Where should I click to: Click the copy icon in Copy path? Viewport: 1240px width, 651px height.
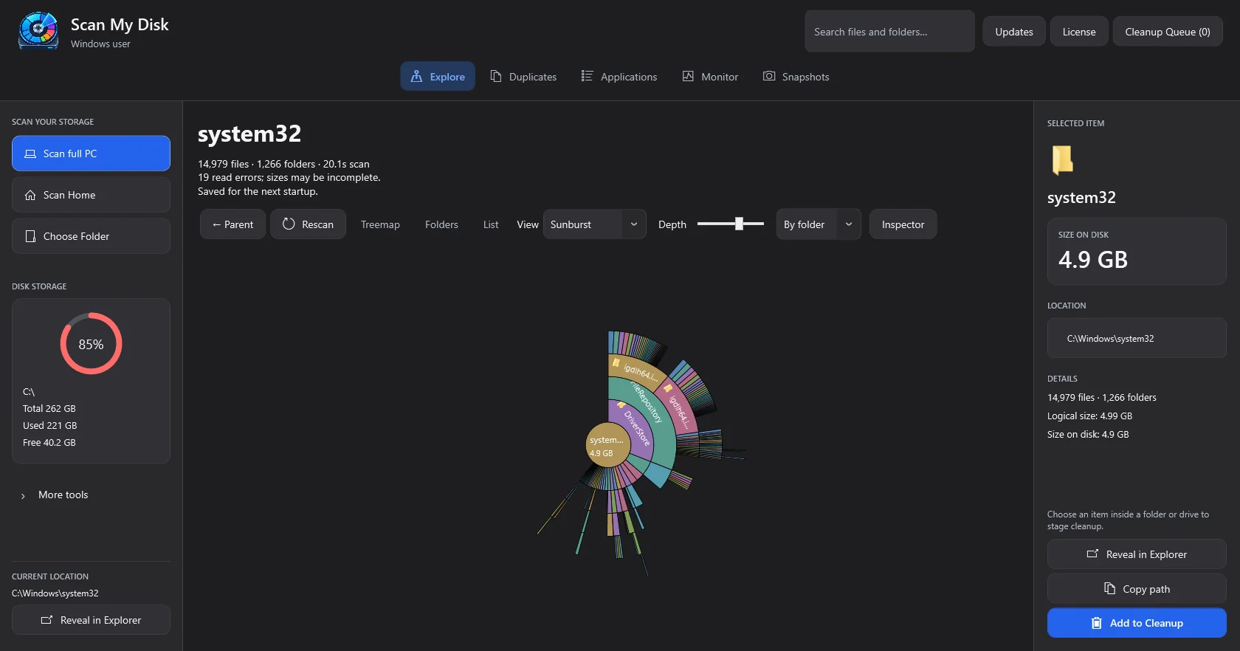tap(1109, 588)
